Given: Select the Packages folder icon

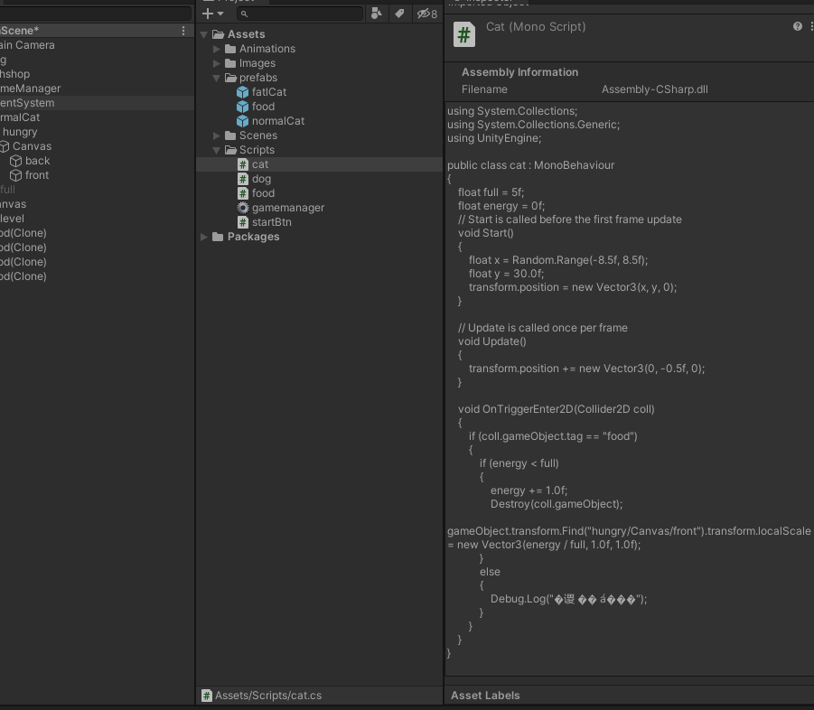Looking at the screenshot, I should tap(218, 237).
